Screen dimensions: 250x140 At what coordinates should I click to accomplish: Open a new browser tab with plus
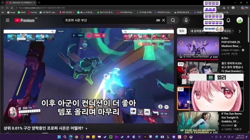coord(39,3)
